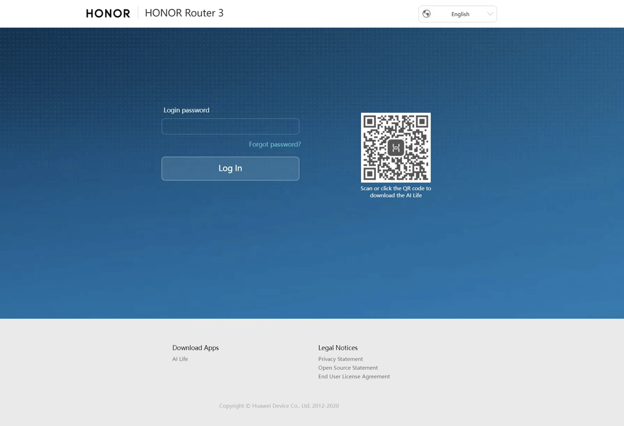Click the Login password label
Viewport: 624px width, 426px height.
pyautogui.click(x=186, y=110)
